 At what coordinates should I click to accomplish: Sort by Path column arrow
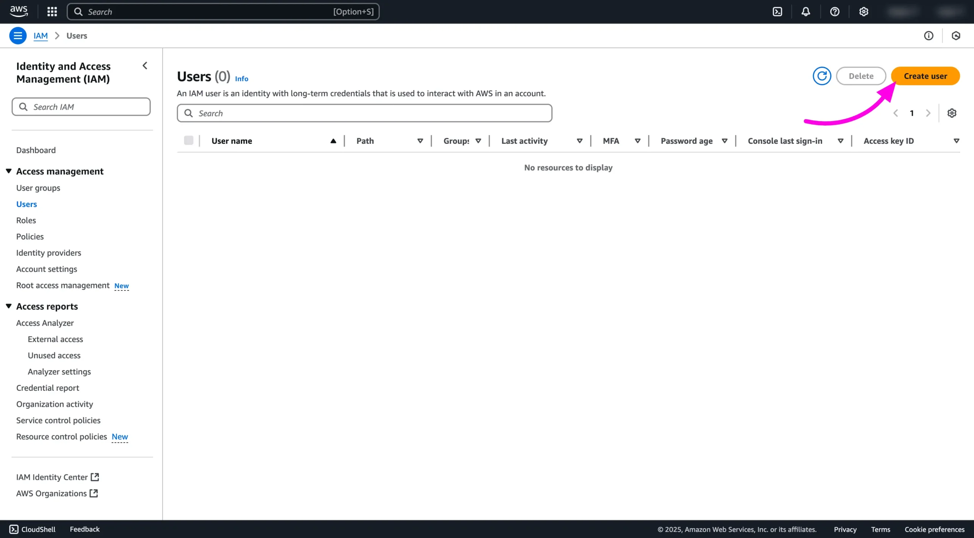[x=420, y=141]
